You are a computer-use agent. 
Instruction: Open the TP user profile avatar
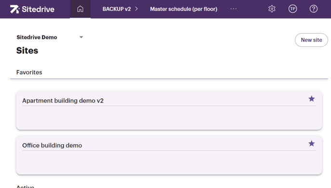click(292, 9)
